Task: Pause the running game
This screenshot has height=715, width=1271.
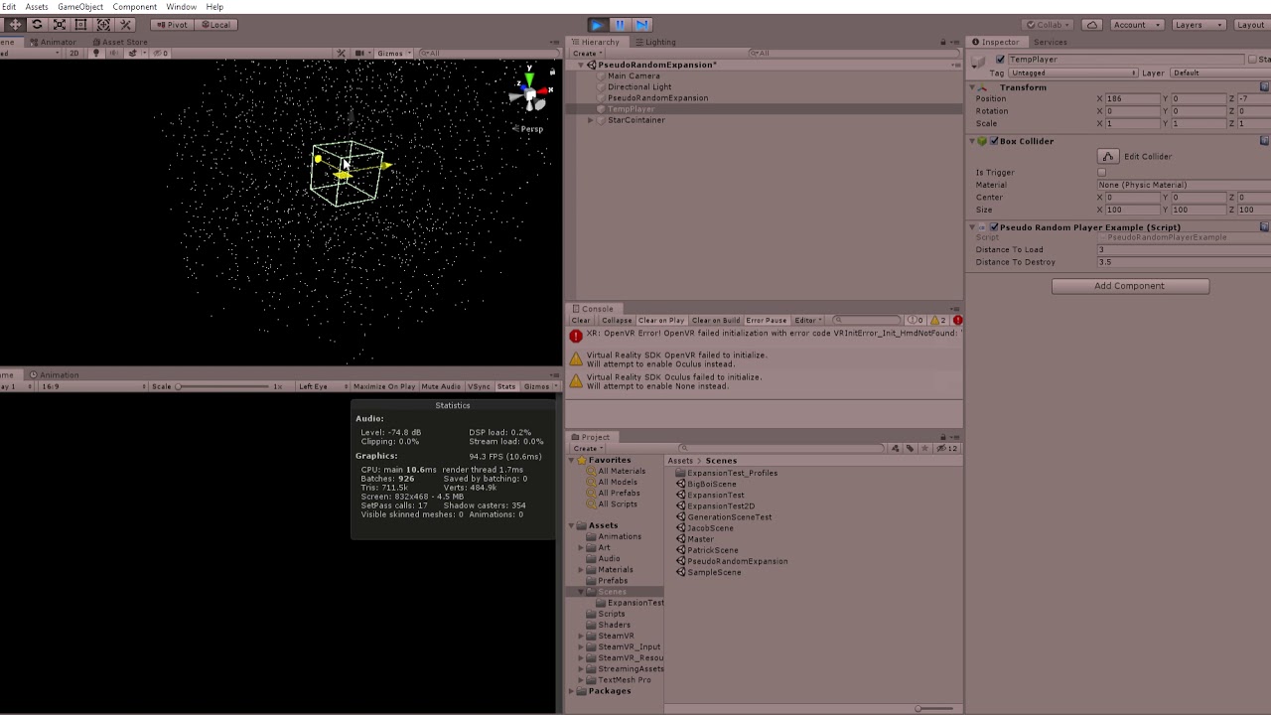Action: (620, 24)
